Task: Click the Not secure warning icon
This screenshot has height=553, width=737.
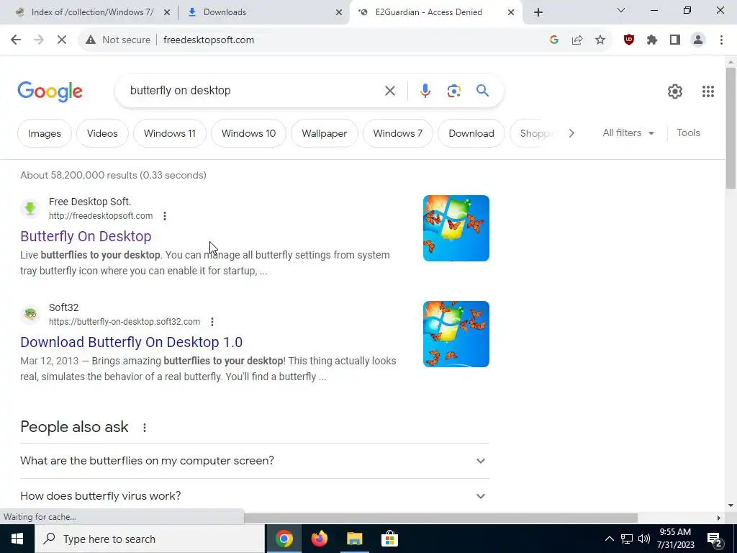Action: (90, 40)
